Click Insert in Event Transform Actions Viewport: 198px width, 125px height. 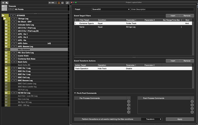pyautogui.click(x=173, y=61)
